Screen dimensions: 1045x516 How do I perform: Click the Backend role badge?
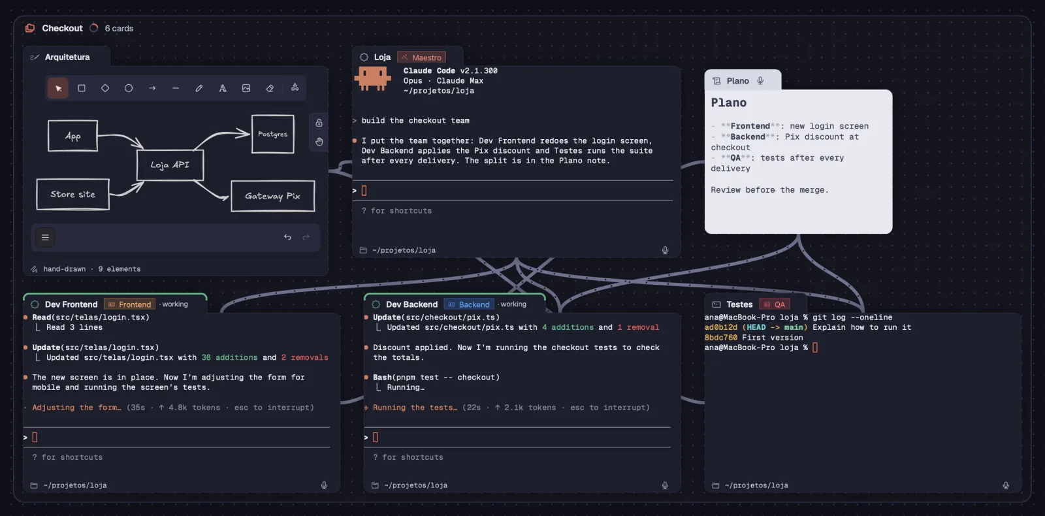click(469, 304)
